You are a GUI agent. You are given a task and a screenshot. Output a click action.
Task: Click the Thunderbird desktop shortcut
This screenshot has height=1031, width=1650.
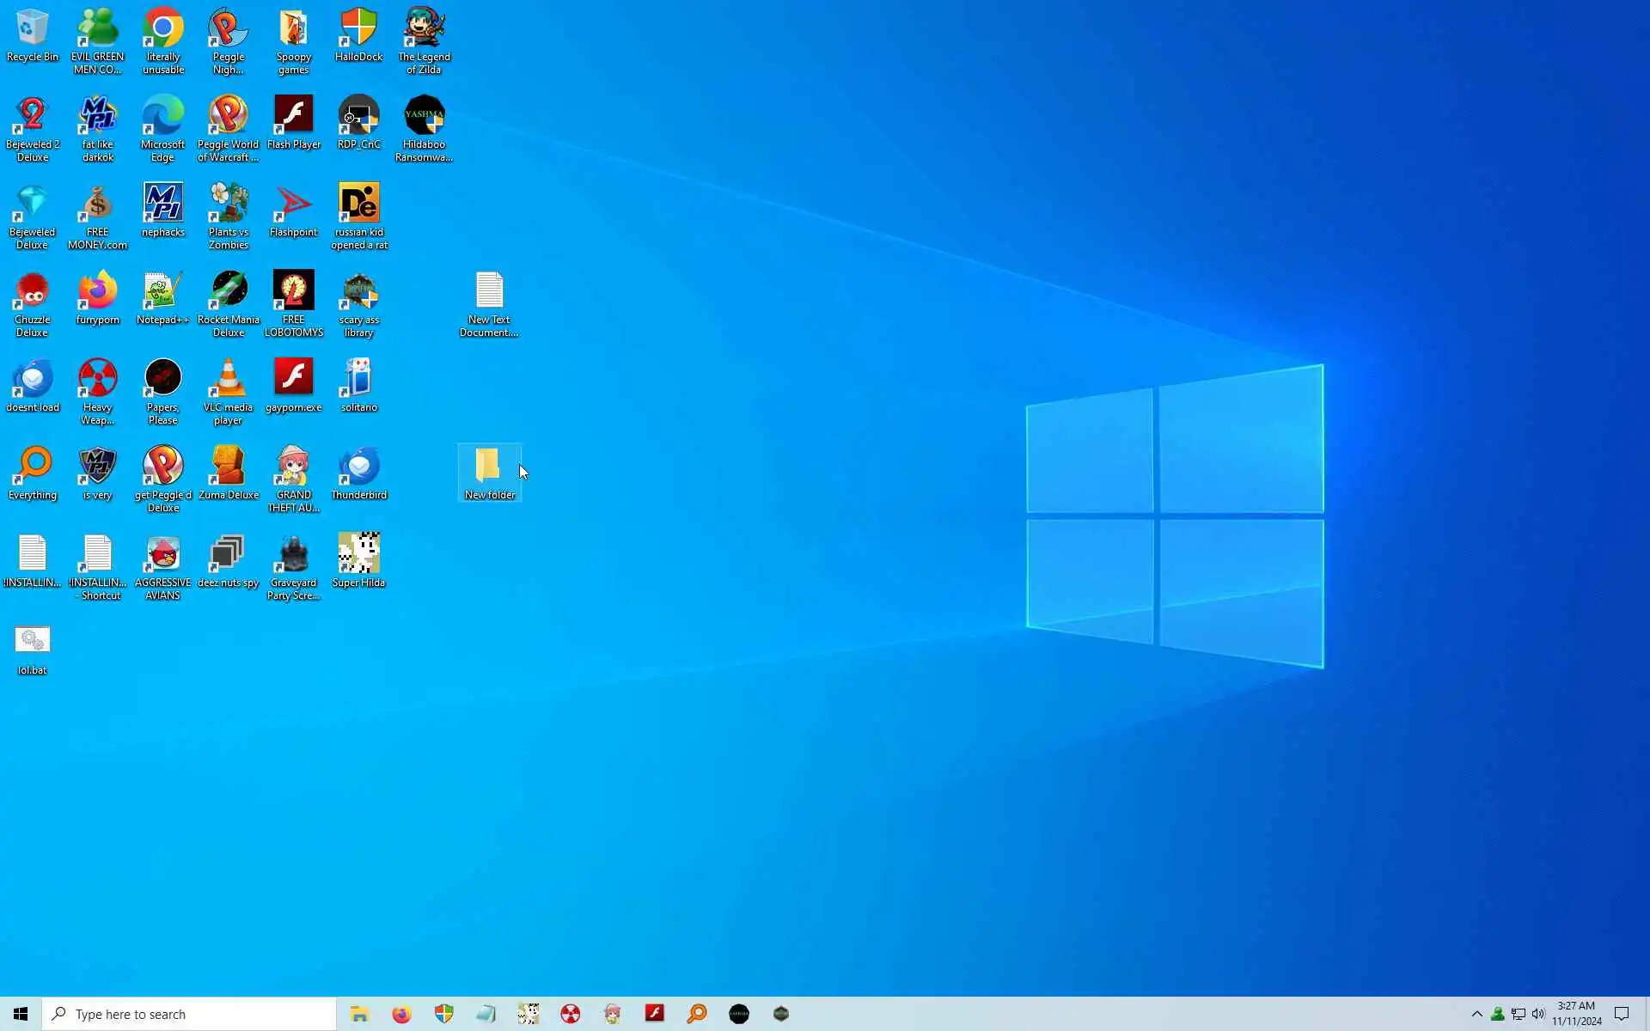358,467
